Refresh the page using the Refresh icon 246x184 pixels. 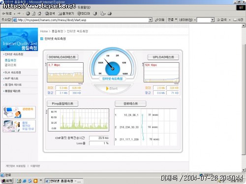(x=33, y=14)
